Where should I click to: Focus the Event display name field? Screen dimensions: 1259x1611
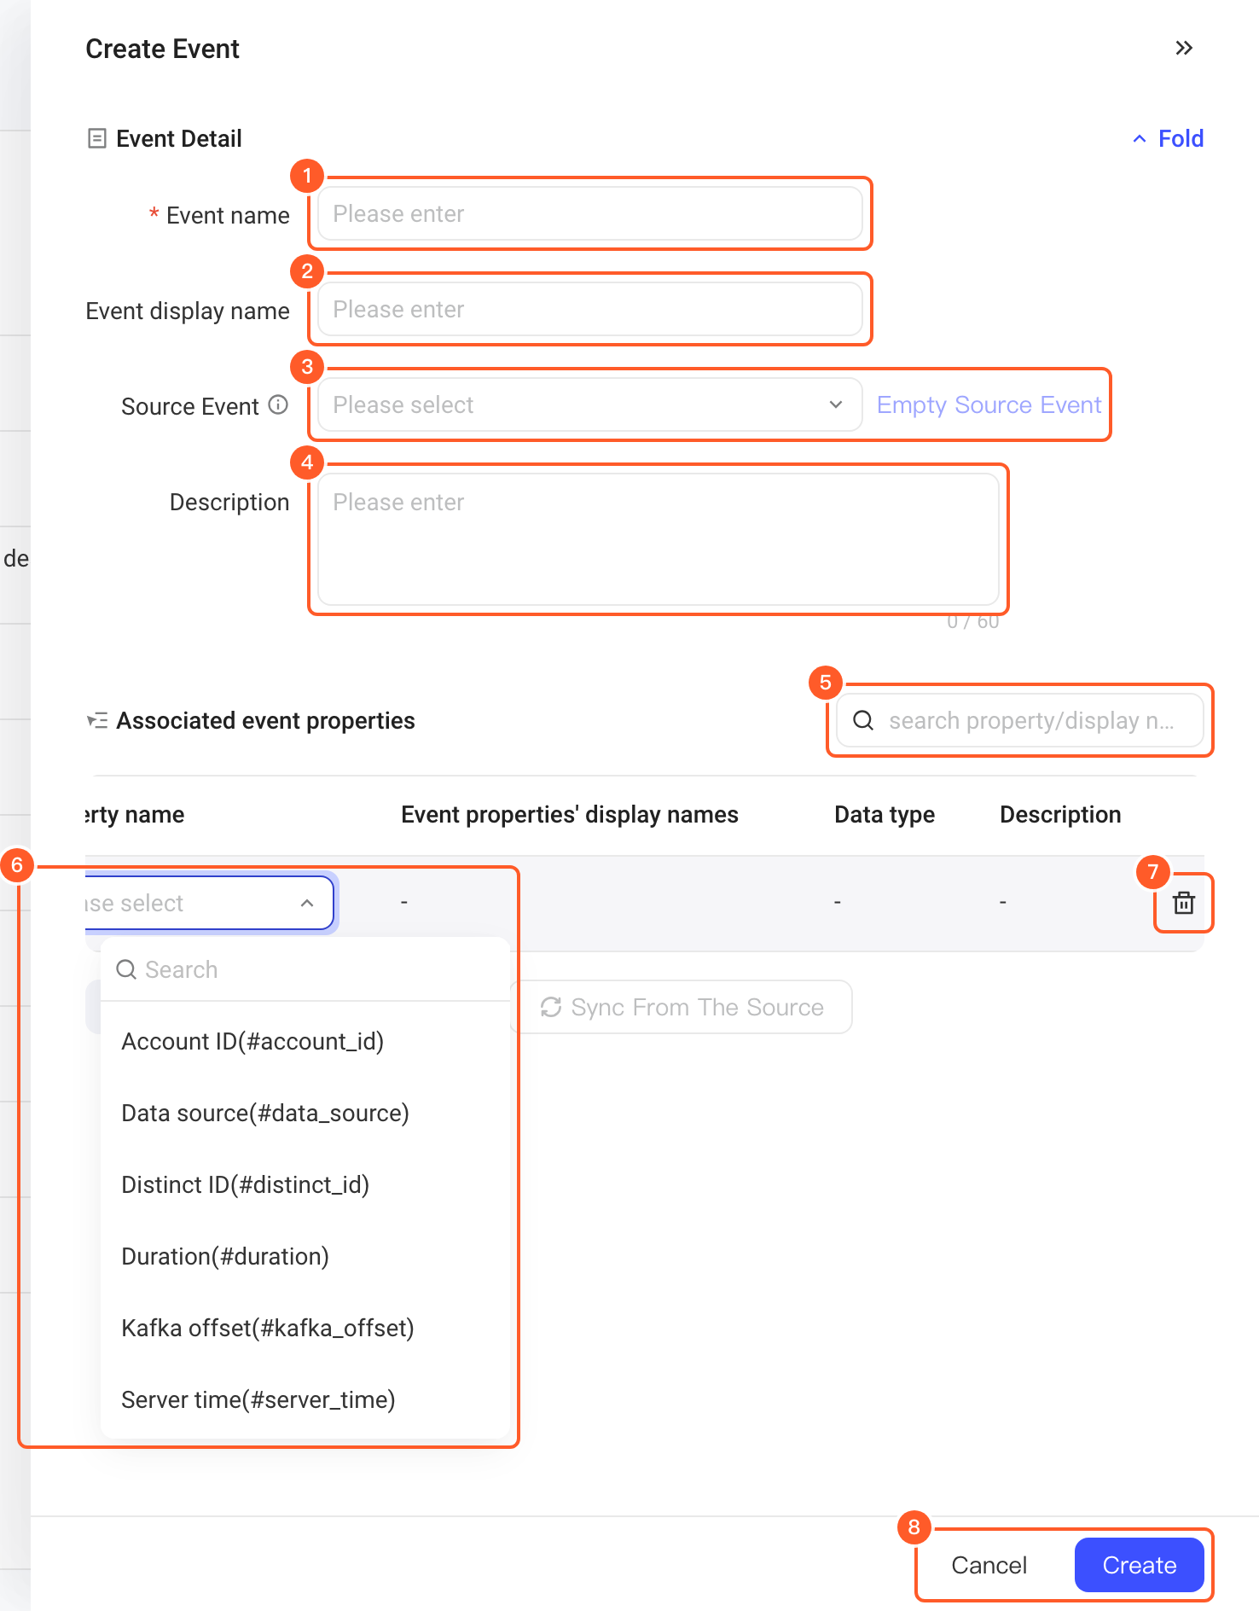pyautogui.click(x=589, y=309)
